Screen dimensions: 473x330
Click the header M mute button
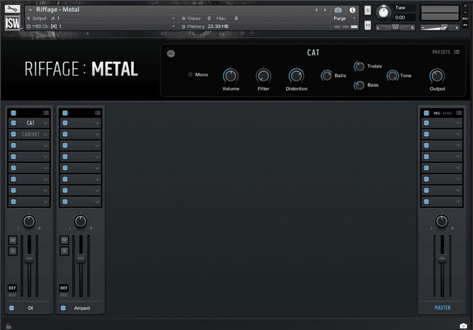tap(368, 26)
